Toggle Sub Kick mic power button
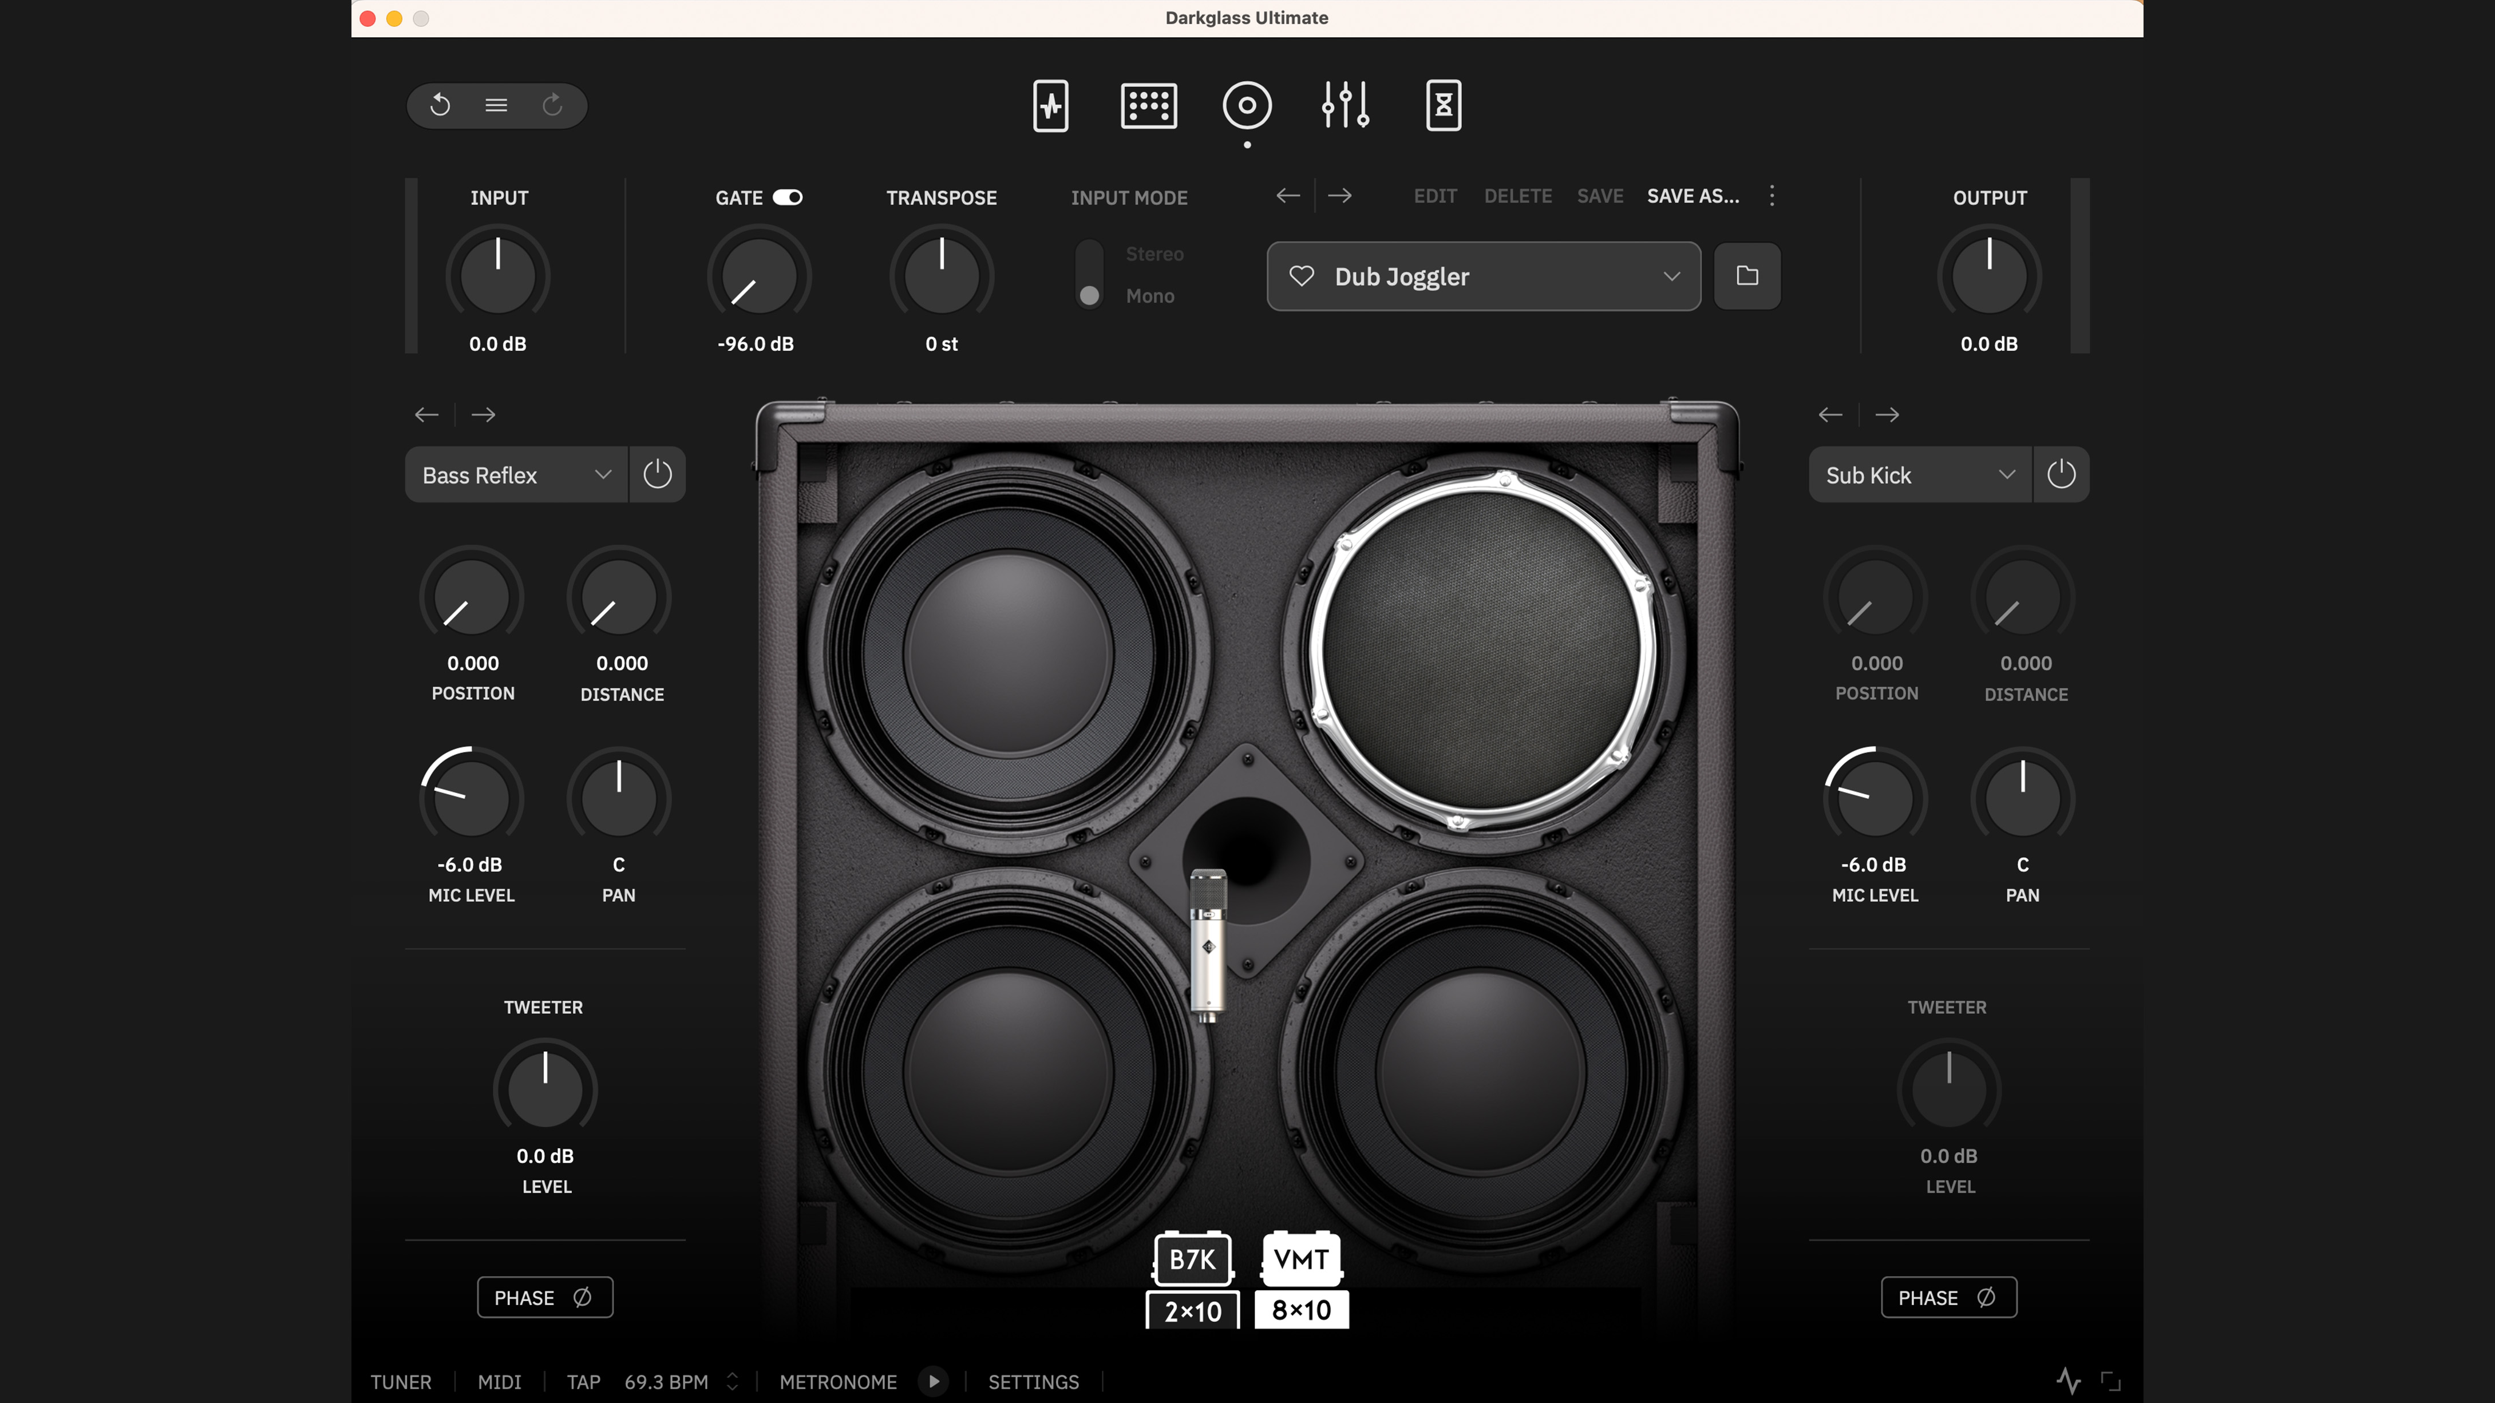This screenshot has height=1403, width=2495. (x=2061, y=474)
